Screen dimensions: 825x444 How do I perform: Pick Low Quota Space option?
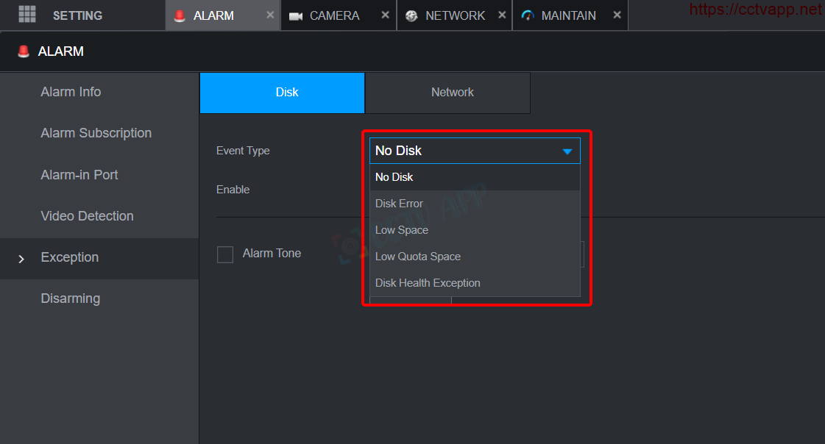pos(418,257)
